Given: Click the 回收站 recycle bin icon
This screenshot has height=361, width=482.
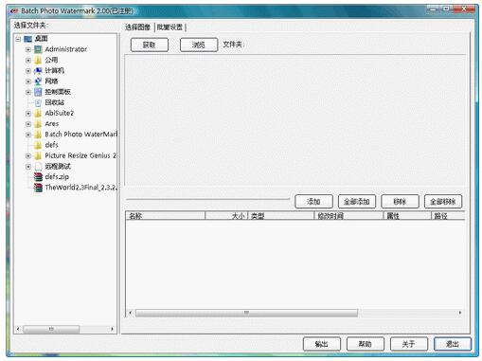Looking at the screenshot, I should (38, 102).
